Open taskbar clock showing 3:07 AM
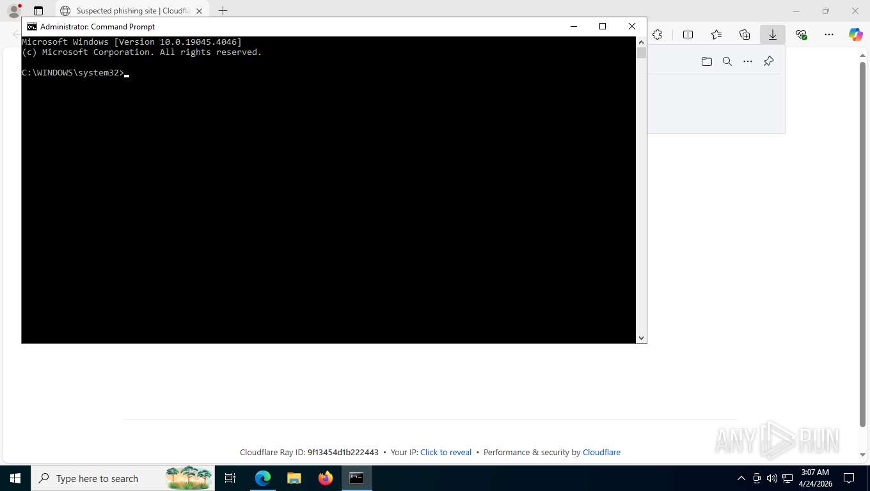The image size is (870, 491). (x=815, y=478)
